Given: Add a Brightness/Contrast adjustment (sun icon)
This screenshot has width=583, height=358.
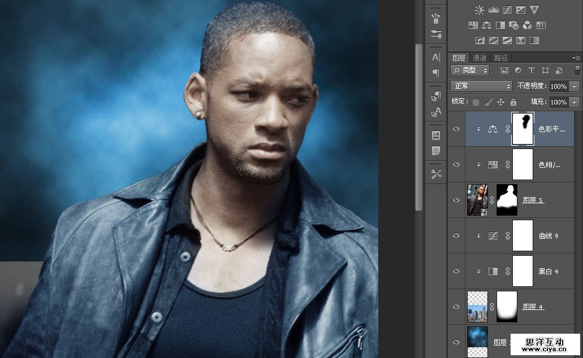Looking at the screenshot, I should (480, 10).
